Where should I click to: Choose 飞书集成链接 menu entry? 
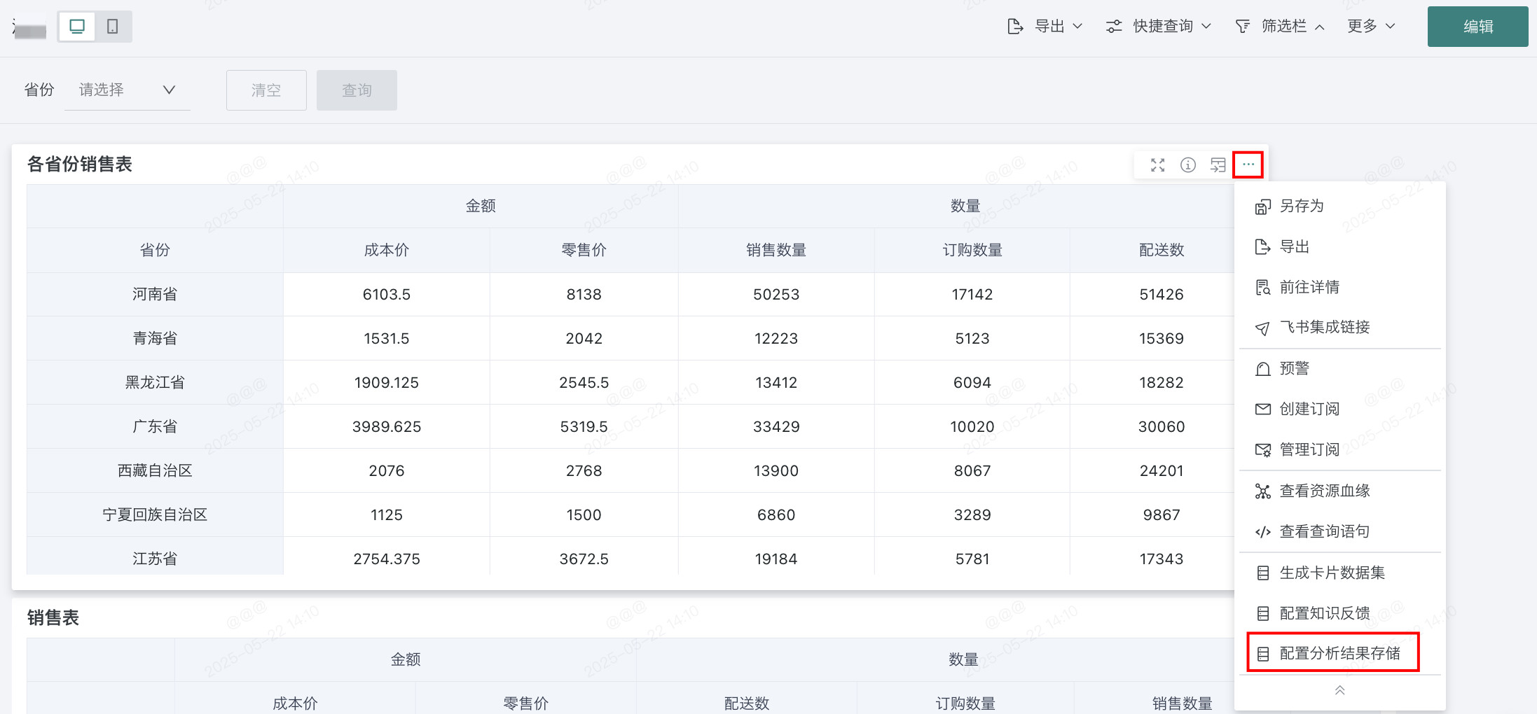(1339, 327)
